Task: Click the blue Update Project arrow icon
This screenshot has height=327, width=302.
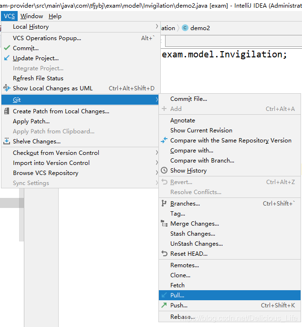Action: [7, 58]
